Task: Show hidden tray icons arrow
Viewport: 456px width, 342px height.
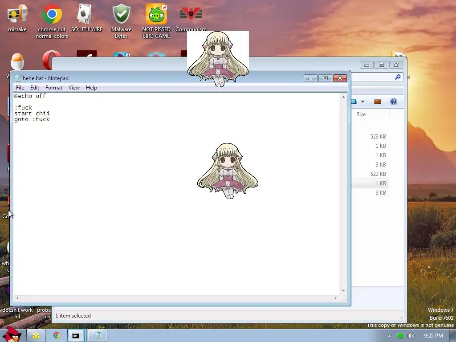Action: pyautogui.click(x=389, y=336)
